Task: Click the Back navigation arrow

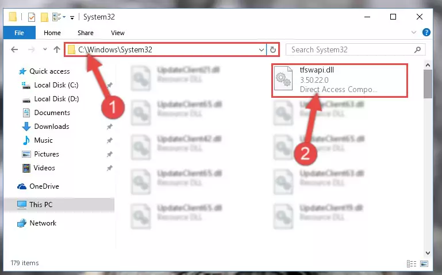Action: pyautogui.click(x=14, y=49)
